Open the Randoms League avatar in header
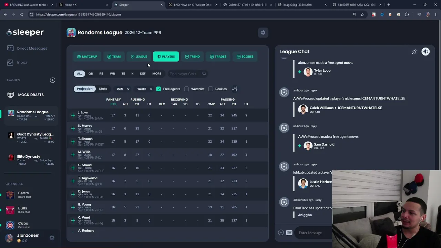The image size is (441, 248). pos(71,32)
